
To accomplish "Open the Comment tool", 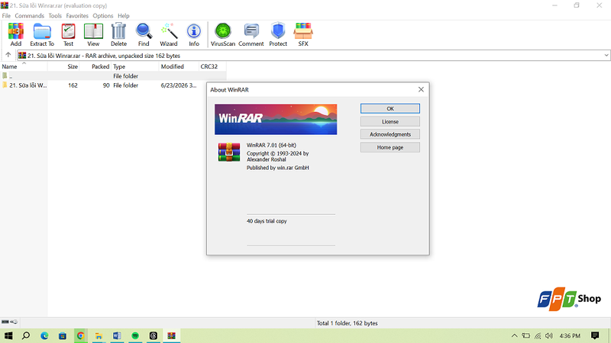I will 251,34.
